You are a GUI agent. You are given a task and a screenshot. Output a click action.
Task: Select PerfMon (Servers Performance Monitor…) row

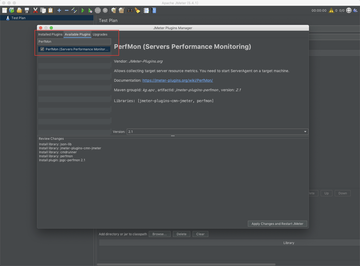(x=74, y=49)
